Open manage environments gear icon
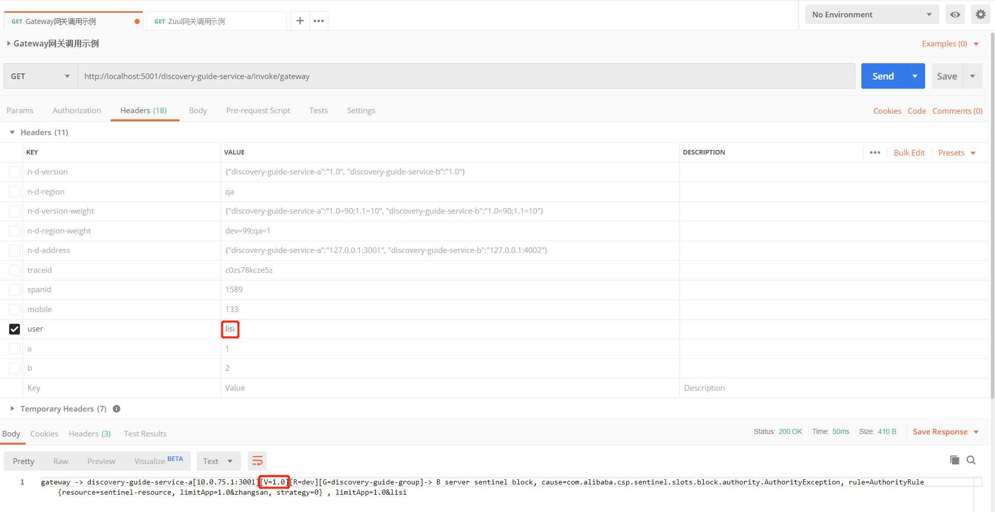This screenshot has width=995, height=512. pos(981,15)
